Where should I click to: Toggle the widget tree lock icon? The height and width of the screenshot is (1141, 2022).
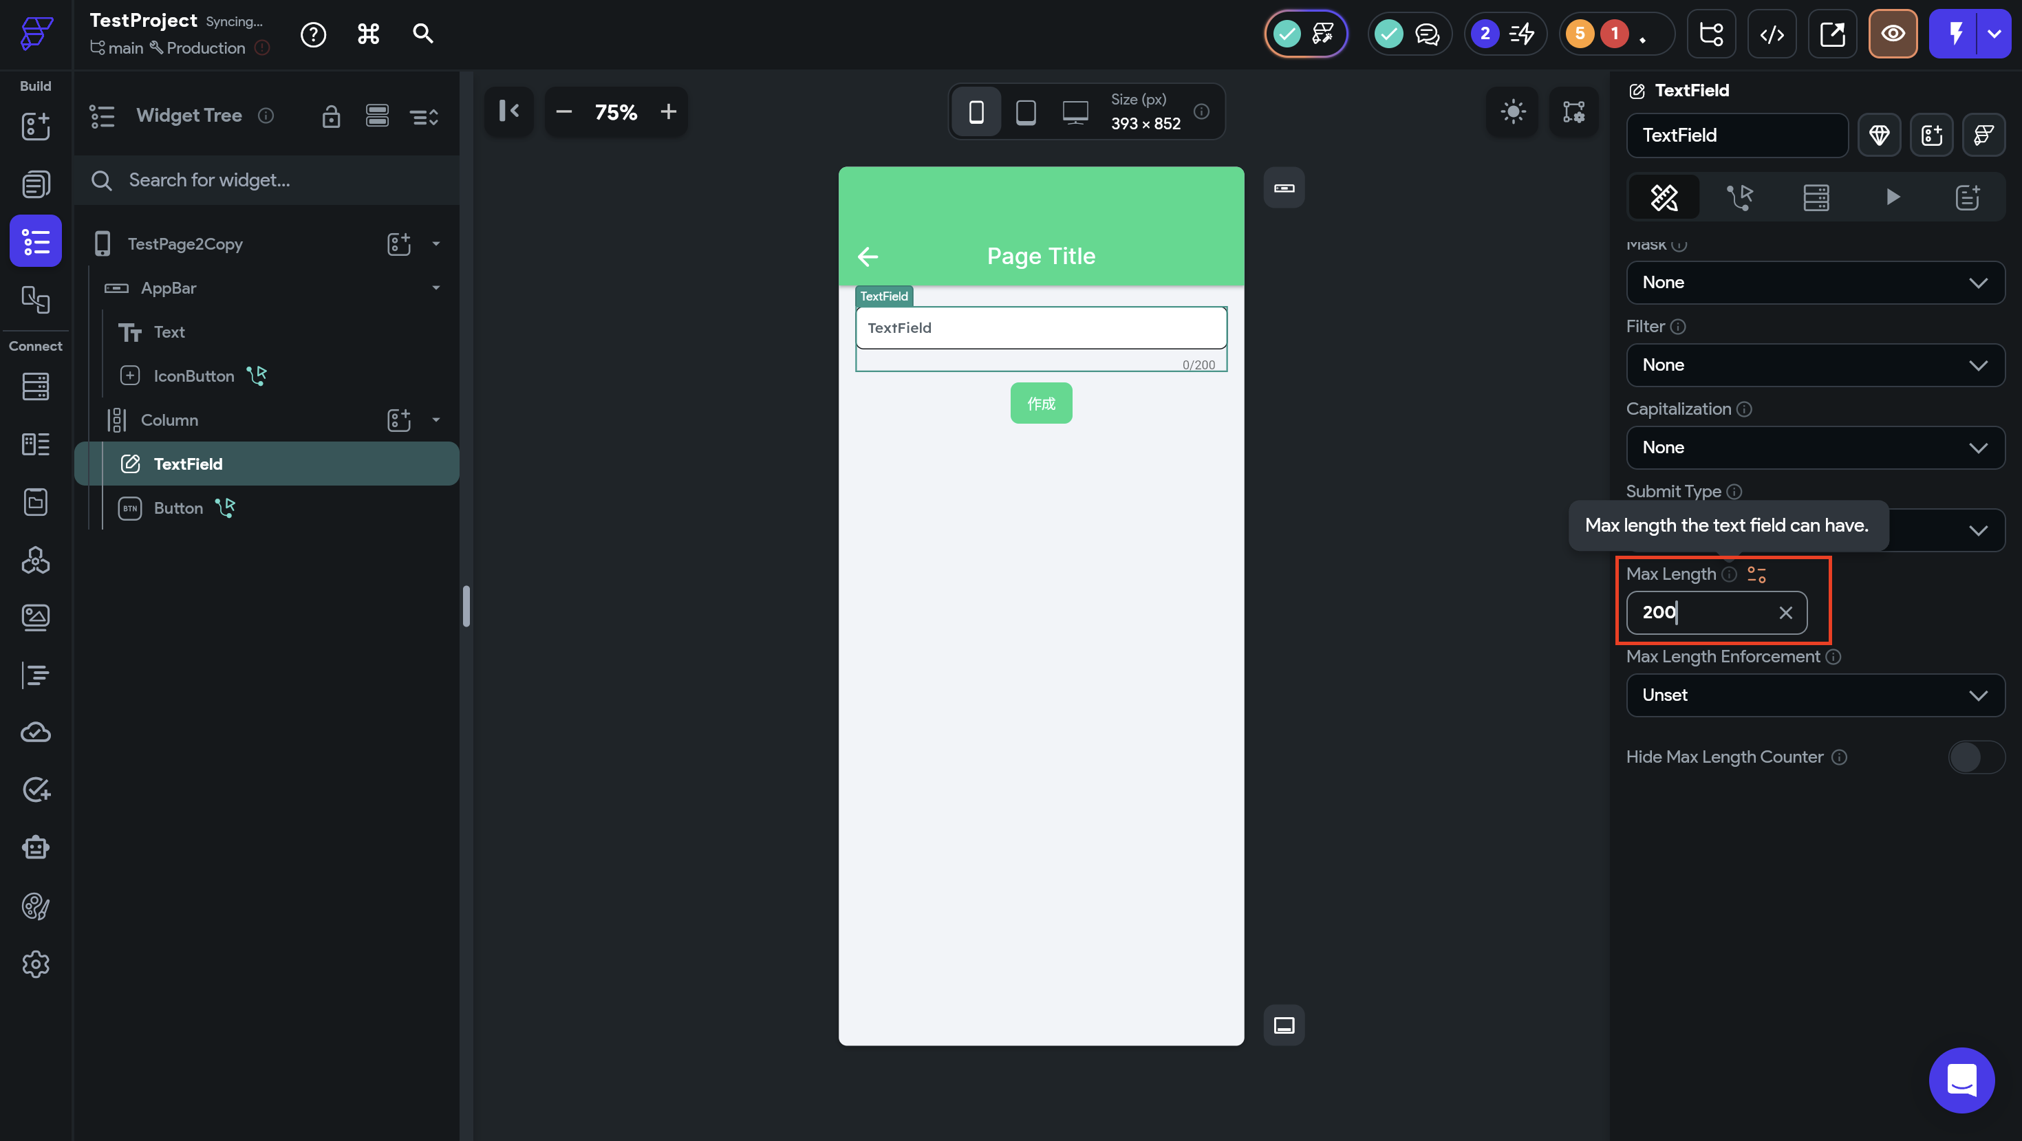coord(330,116)
